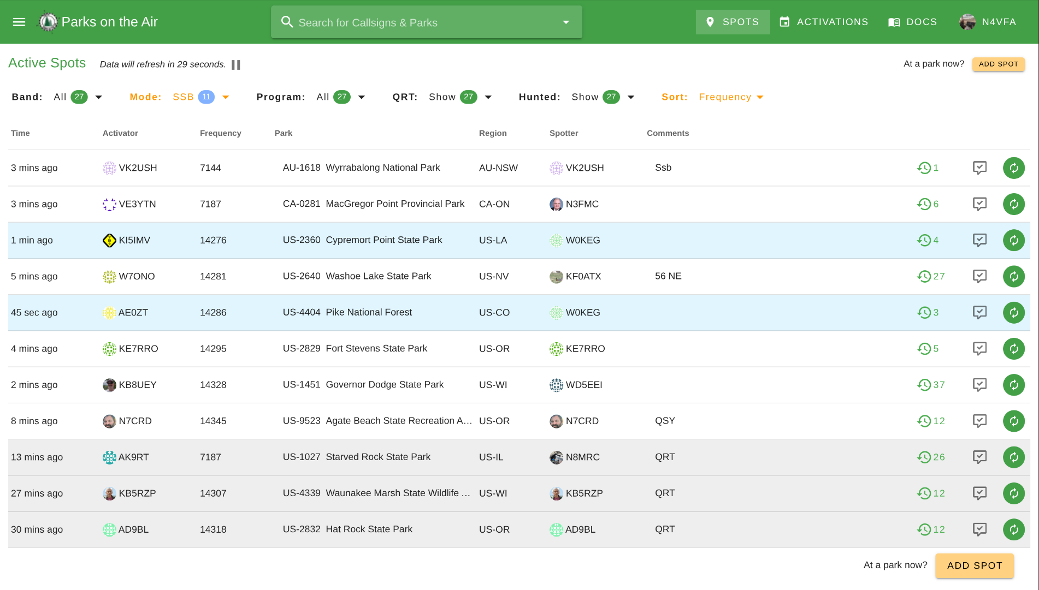Click comment-check icon for W7ONO row
Screen dimensions: 1039x590
(979, 276)
